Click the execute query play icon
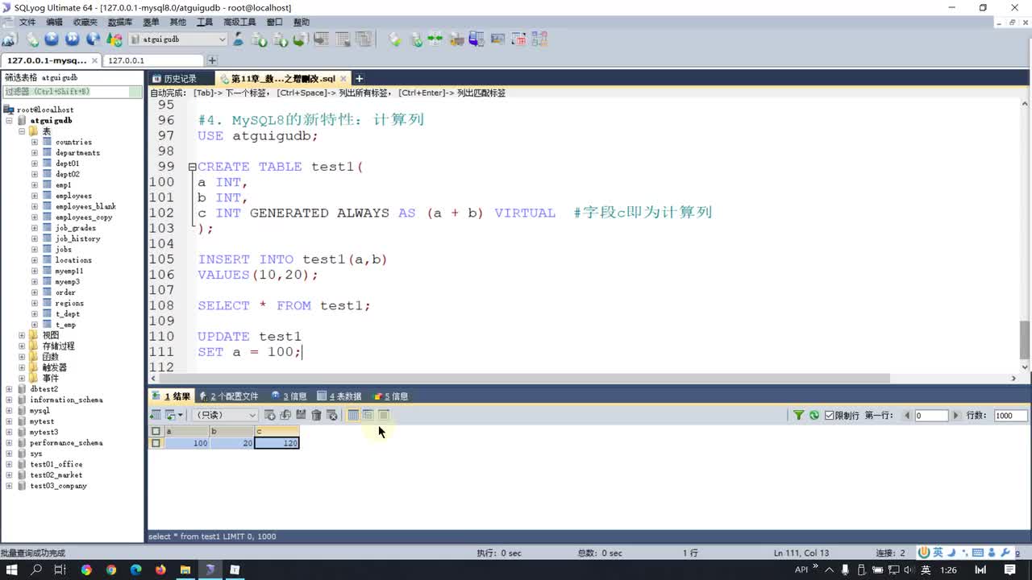 (52, 39)
